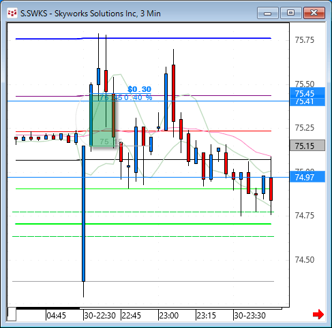332x328 pixels.
Task: Click the 74.50 price axis label
Action: 305,260
